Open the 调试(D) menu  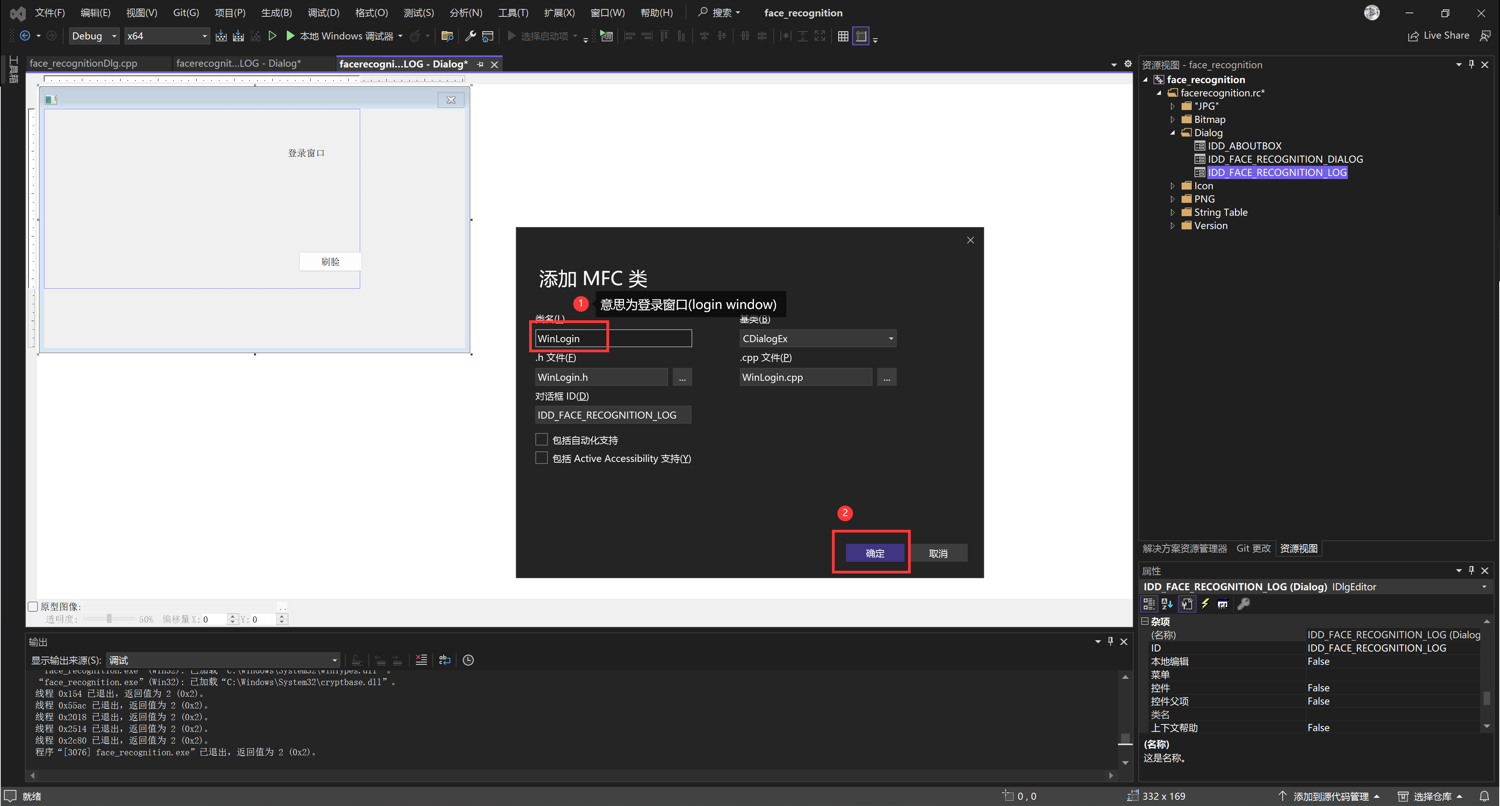(323, 13)
